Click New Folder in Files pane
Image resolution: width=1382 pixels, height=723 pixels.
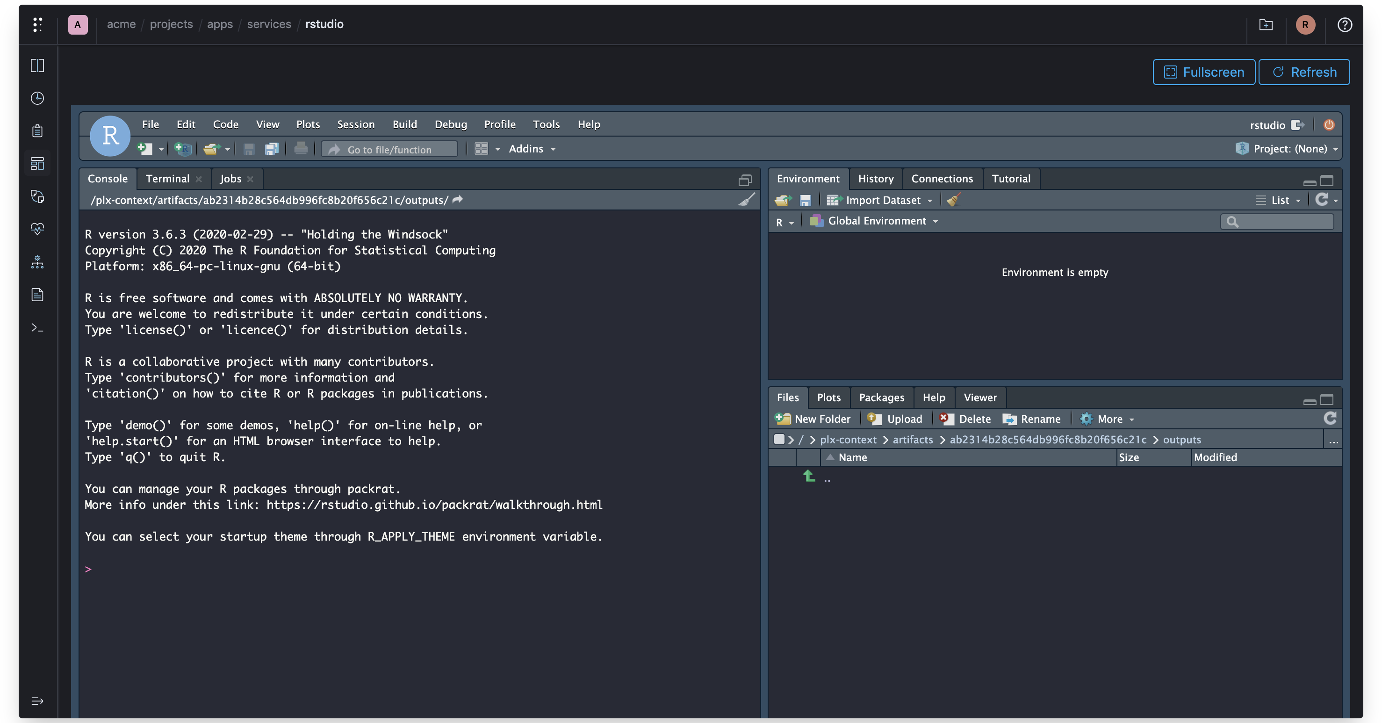[x=813, y=419]
